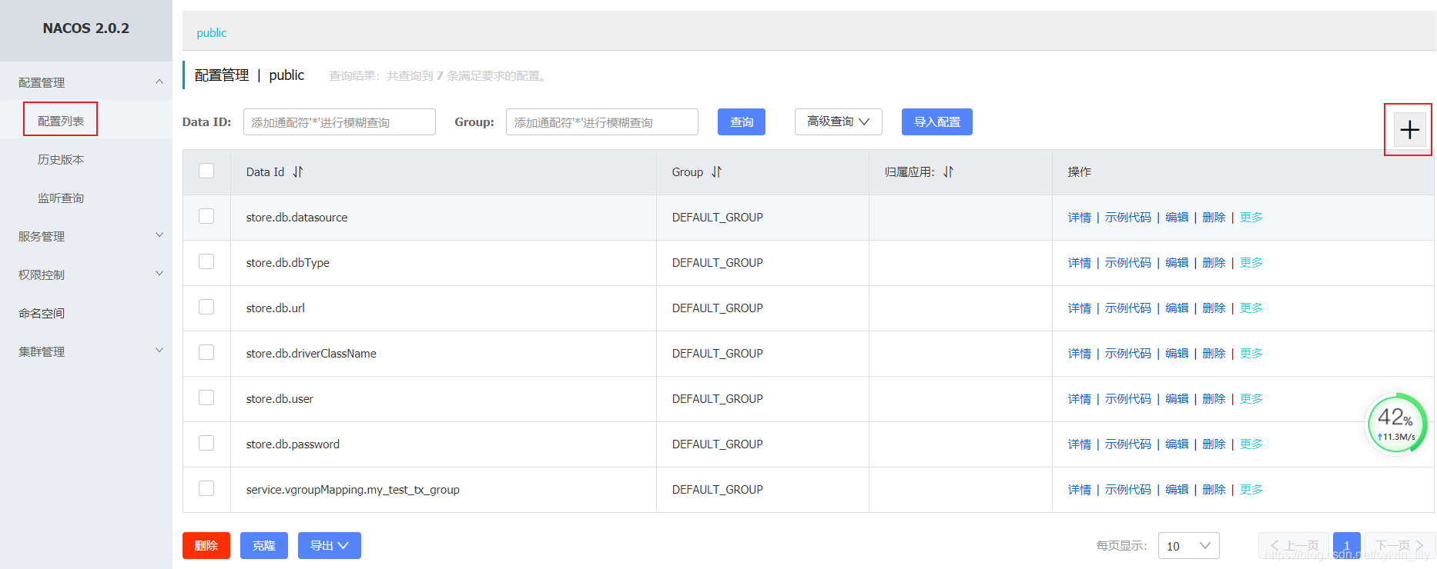The image size is (1437, 569).
Task: Open 示例代码 for store.db.driverClassName
Action: click(x=1128, y=354)
